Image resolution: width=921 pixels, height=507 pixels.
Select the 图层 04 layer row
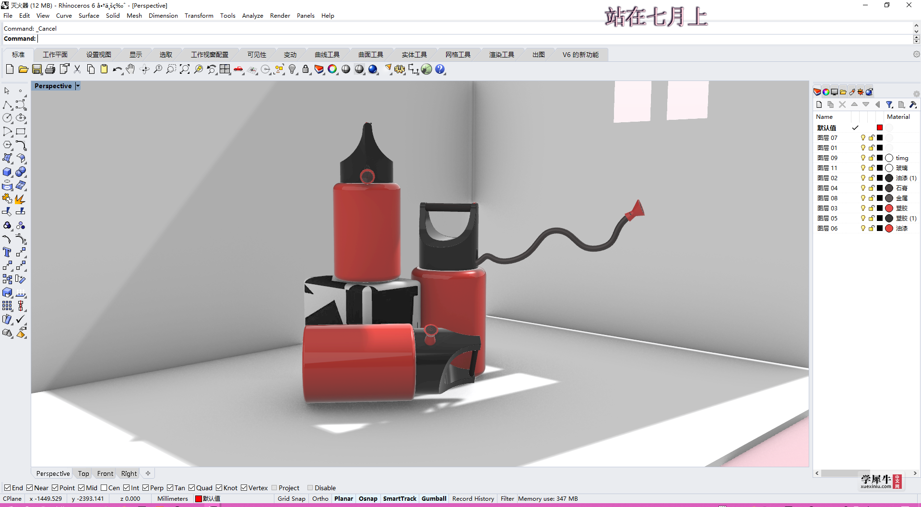click(x=866, y=188)
